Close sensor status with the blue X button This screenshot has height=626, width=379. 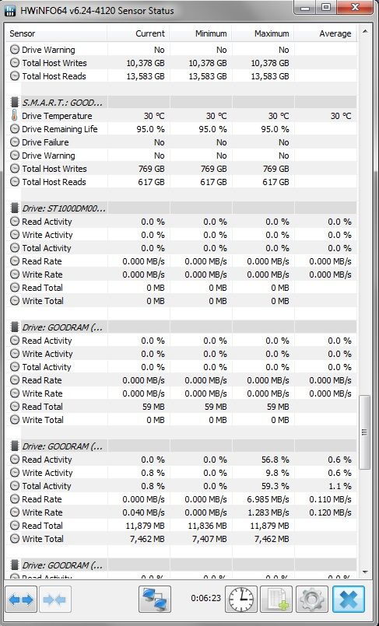348,599
